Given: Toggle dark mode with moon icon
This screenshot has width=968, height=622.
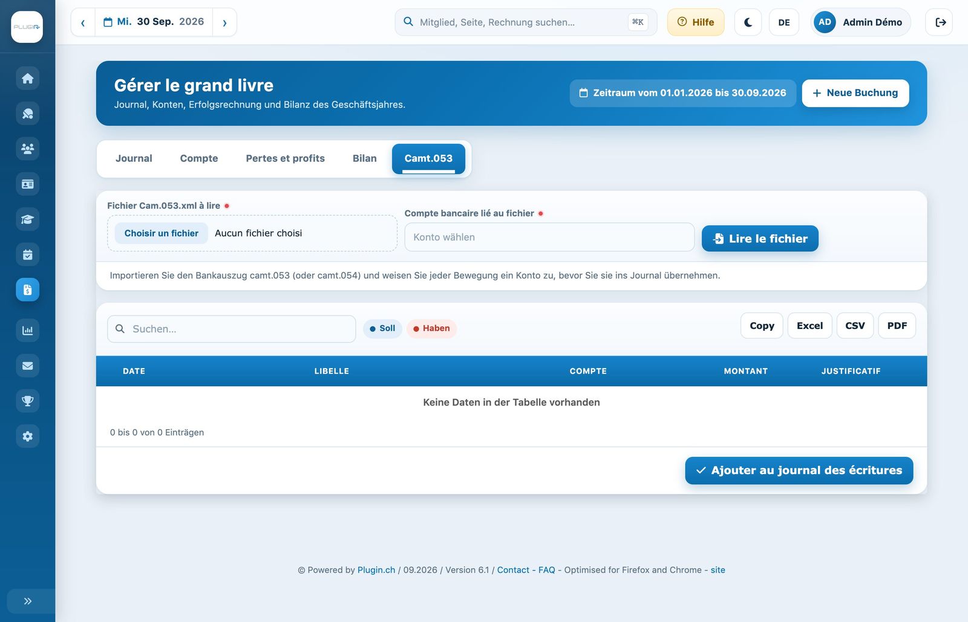Looking at the screenshot, I should point(748,22).
